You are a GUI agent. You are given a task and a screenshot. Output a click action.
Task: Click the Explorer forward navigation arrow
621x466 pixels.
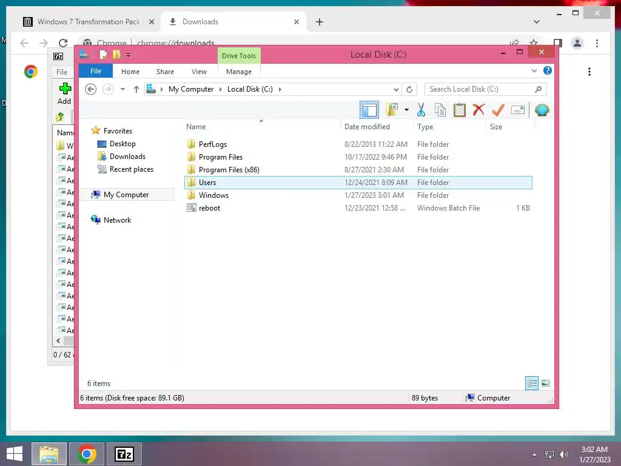(108, 89)
